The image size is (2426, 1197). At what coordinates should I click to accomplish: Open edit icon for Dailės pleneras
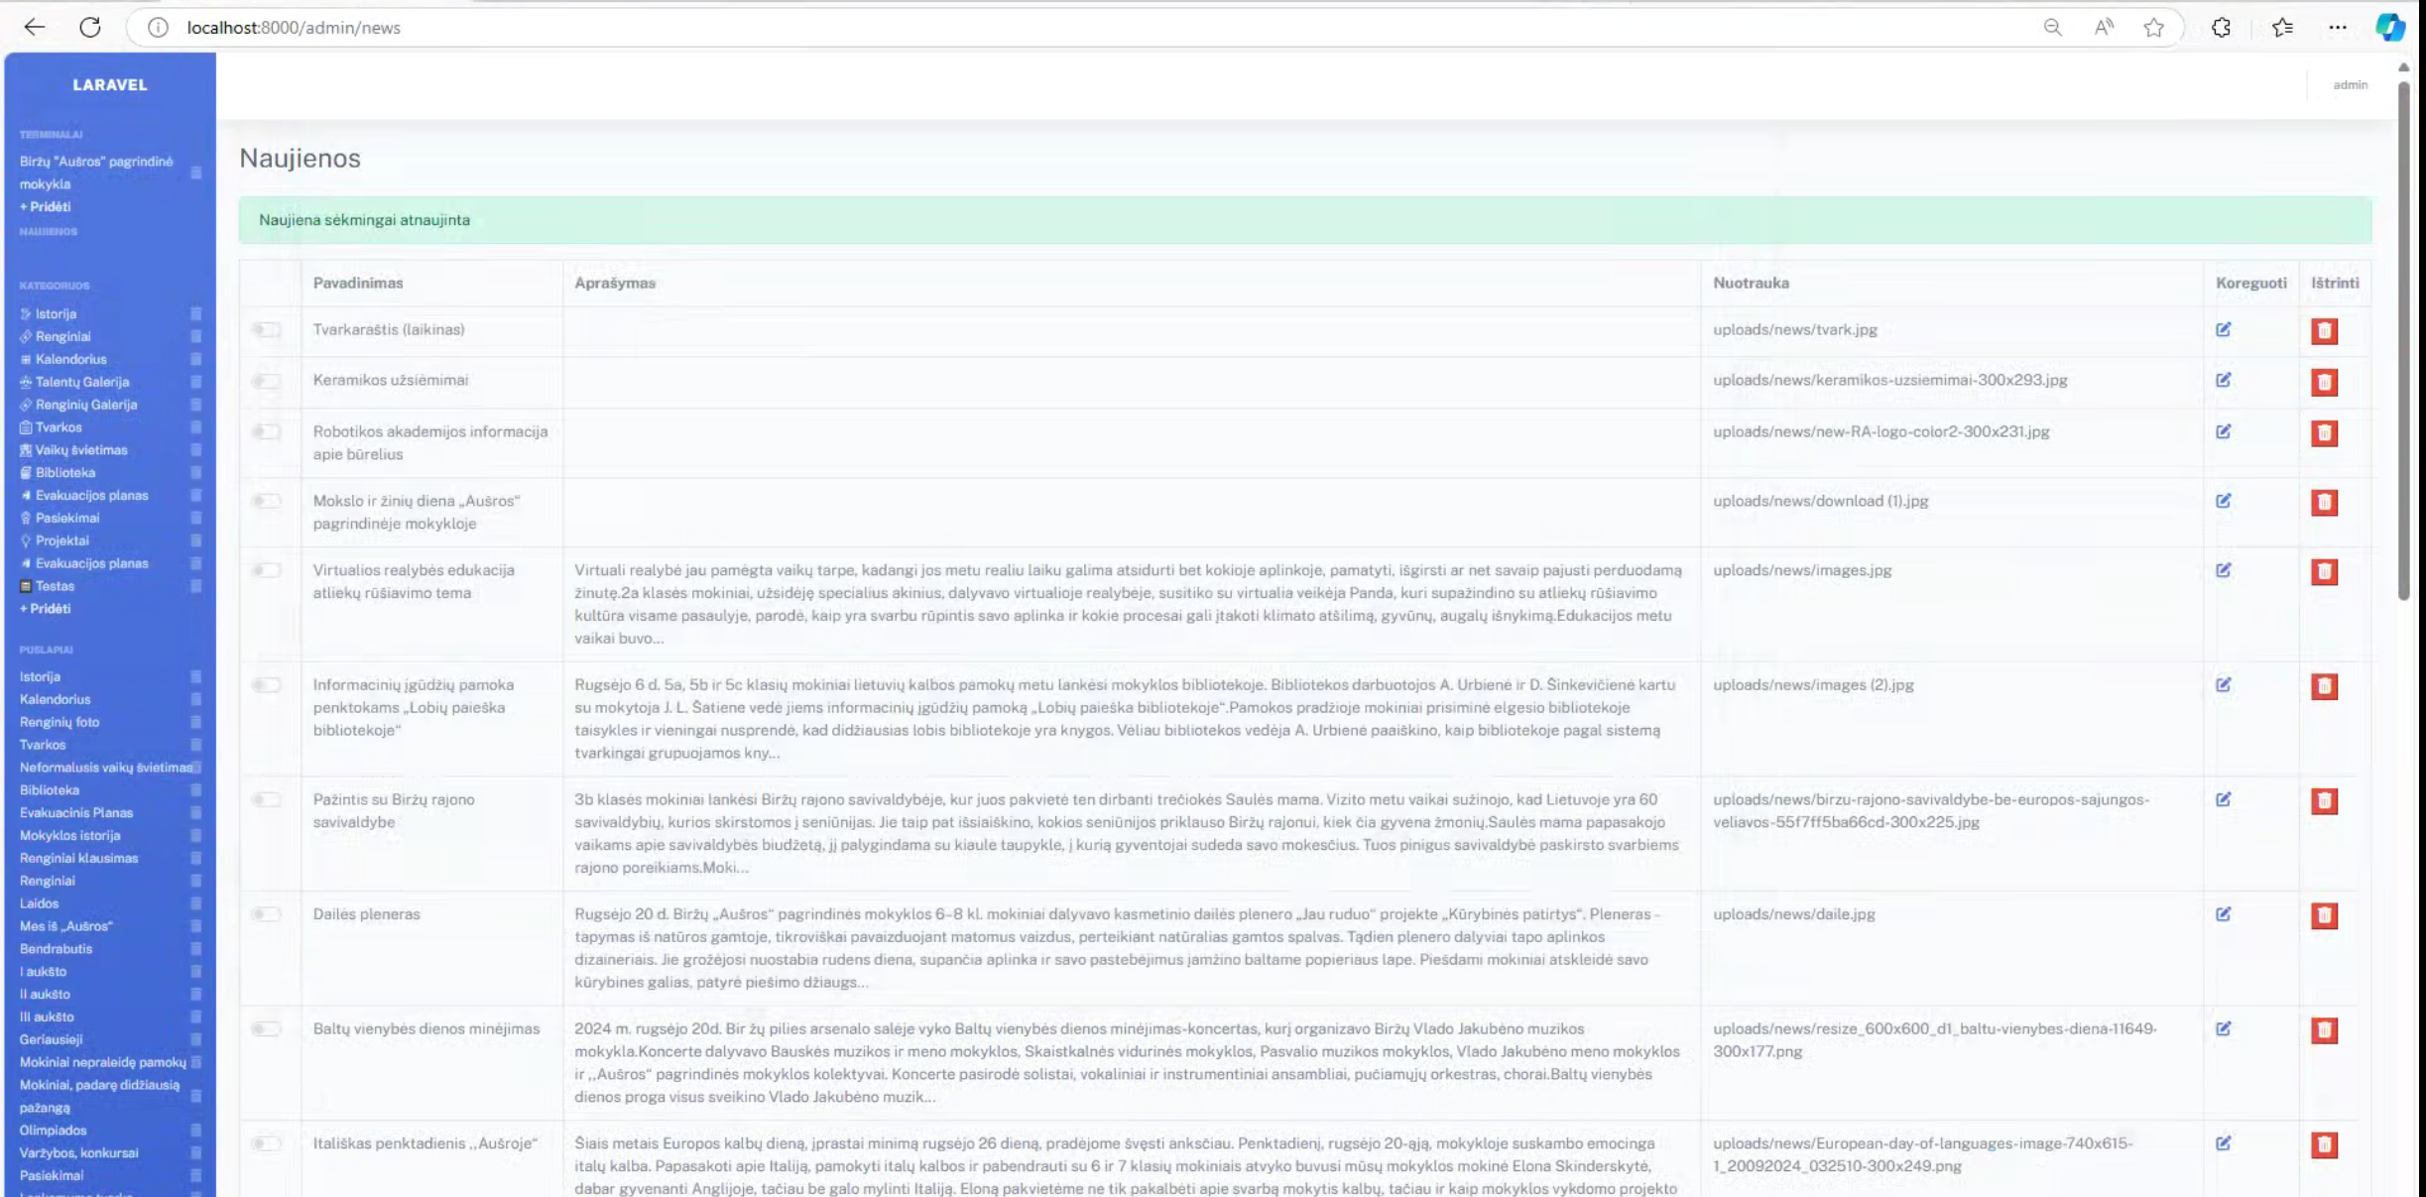[2223, 914]
